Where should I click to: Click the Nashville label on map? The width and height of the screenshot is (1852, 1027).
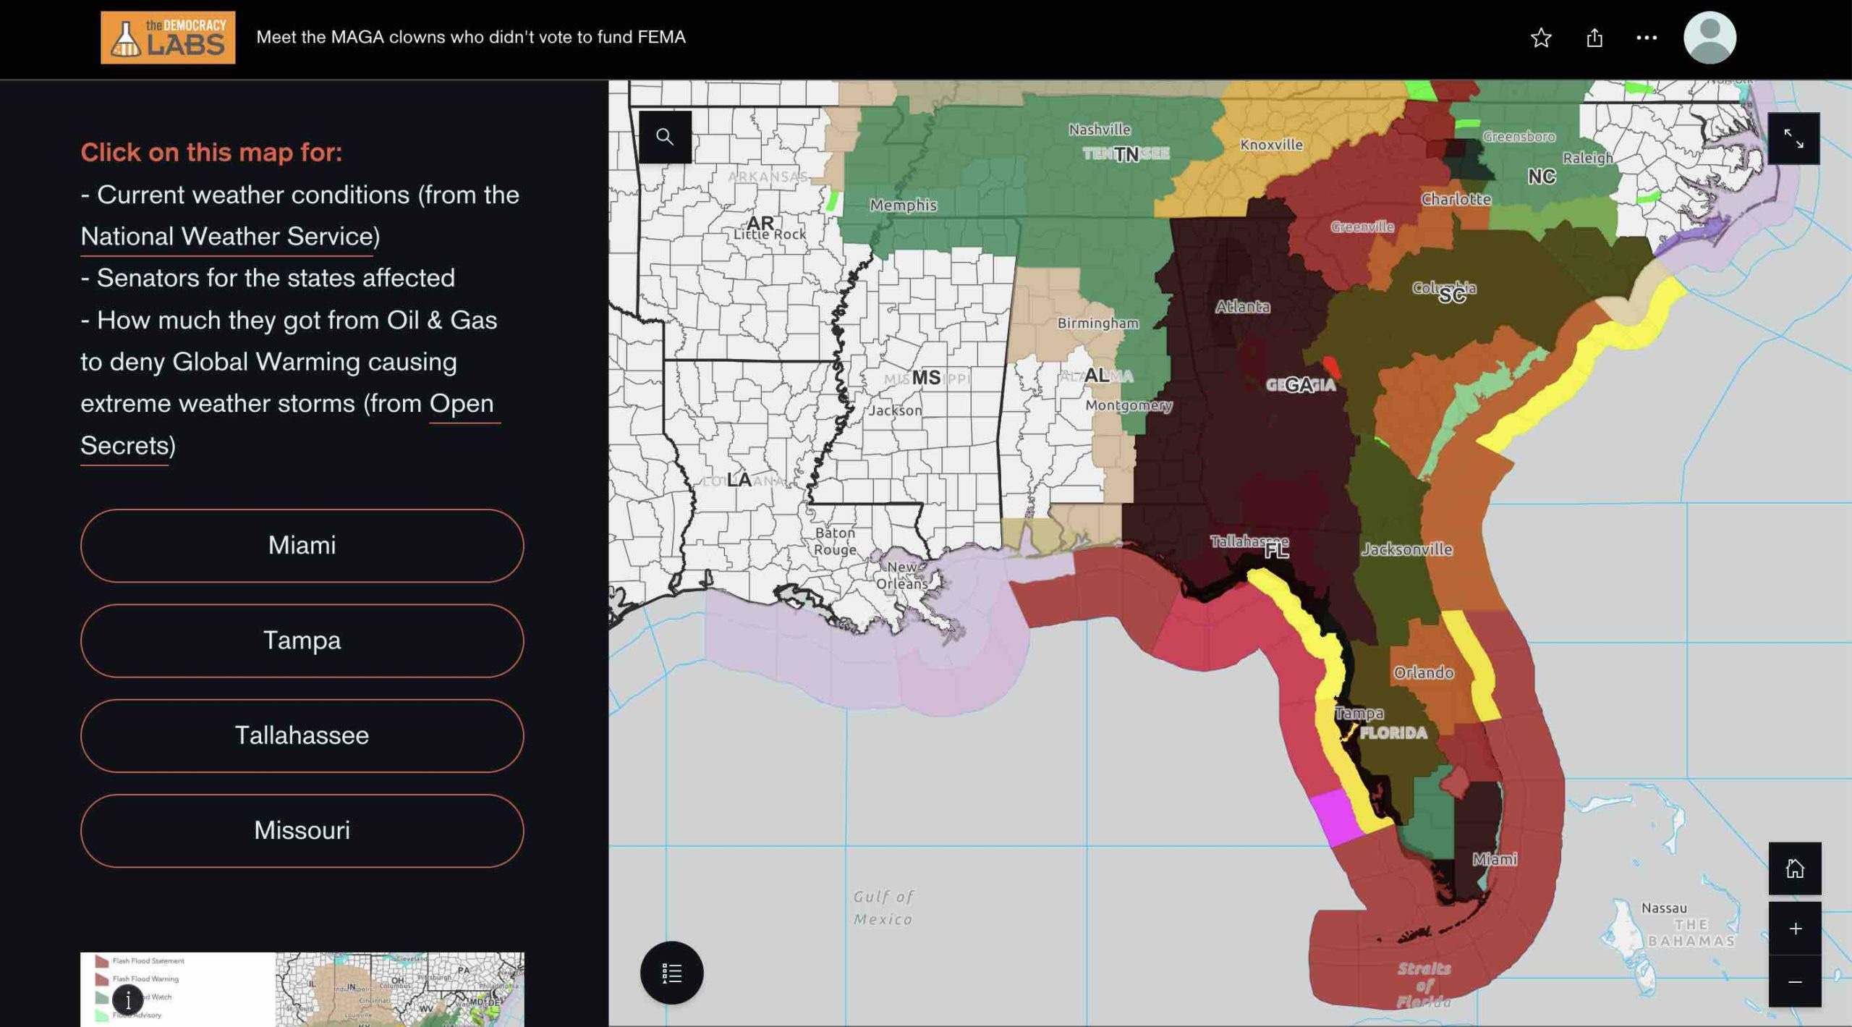1100,130
